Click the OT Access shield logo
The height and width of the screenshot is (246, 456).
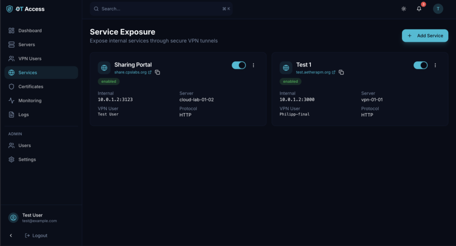point(9,9)
